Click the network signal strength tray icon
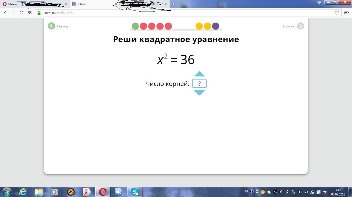The image size is (352, 197). point(306,192)
